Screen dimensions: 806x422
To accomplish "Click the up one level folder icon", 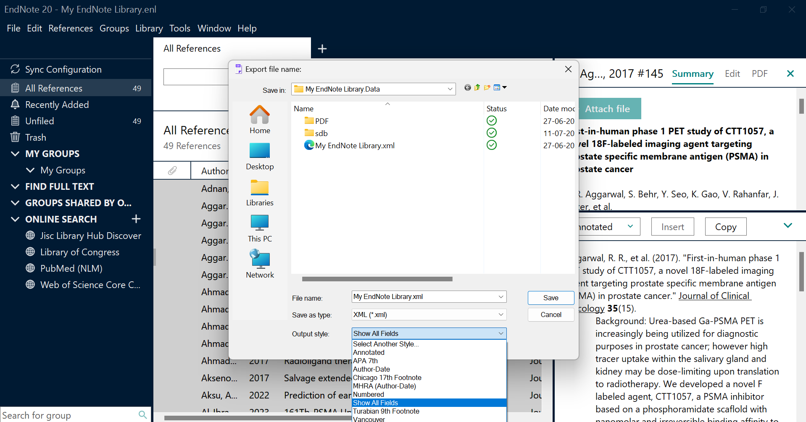I will 477,87.
